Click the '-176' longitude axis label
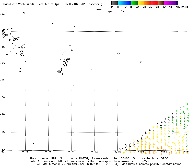The height and width of the screenshot is (166, 189). coord(48,151)
